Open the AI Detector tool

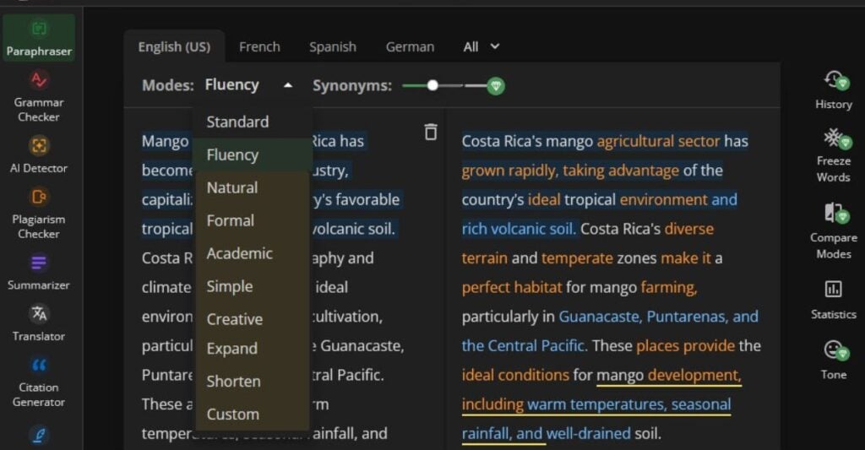39,154
